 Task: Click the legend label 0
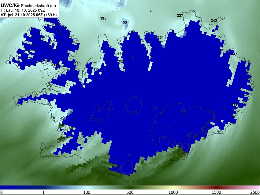pos(2,192)
